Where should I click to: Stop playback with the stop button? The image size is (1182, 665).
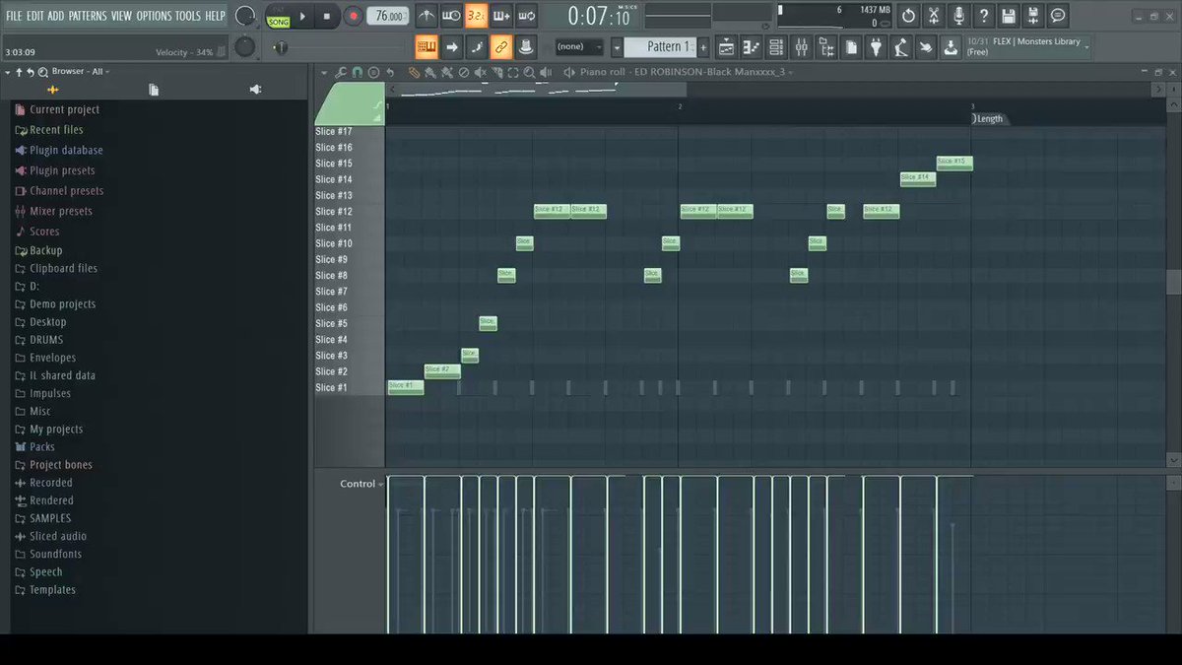327,16
